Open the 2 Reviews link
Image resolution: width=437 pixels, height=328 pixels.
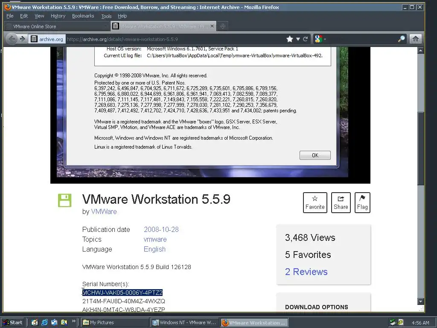click(306, 272)
